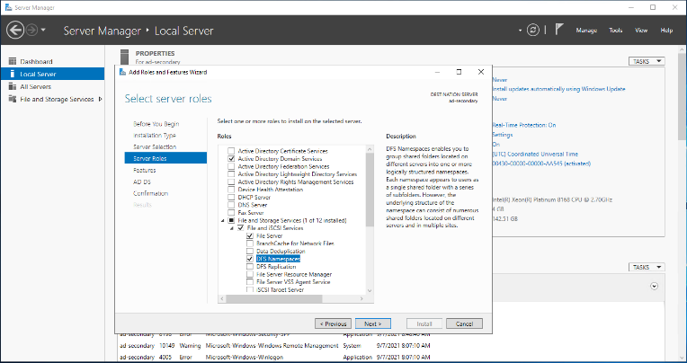Click the UTC Coordinated Universal Time link
The image size is (687, 363).
[535, 155]
